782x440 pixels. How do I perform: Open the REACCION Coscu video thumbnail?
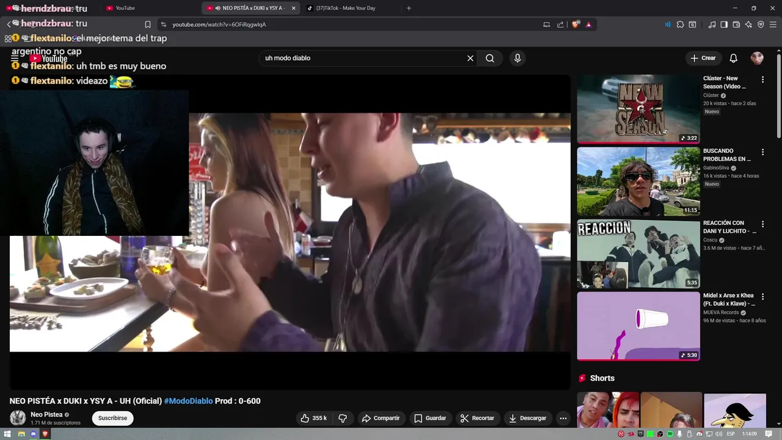pos(638,254)
